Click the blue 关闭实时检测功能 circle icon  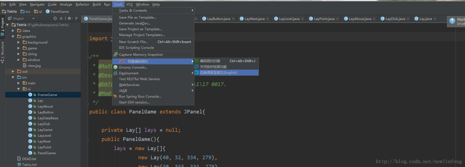[x=196, y=67]
